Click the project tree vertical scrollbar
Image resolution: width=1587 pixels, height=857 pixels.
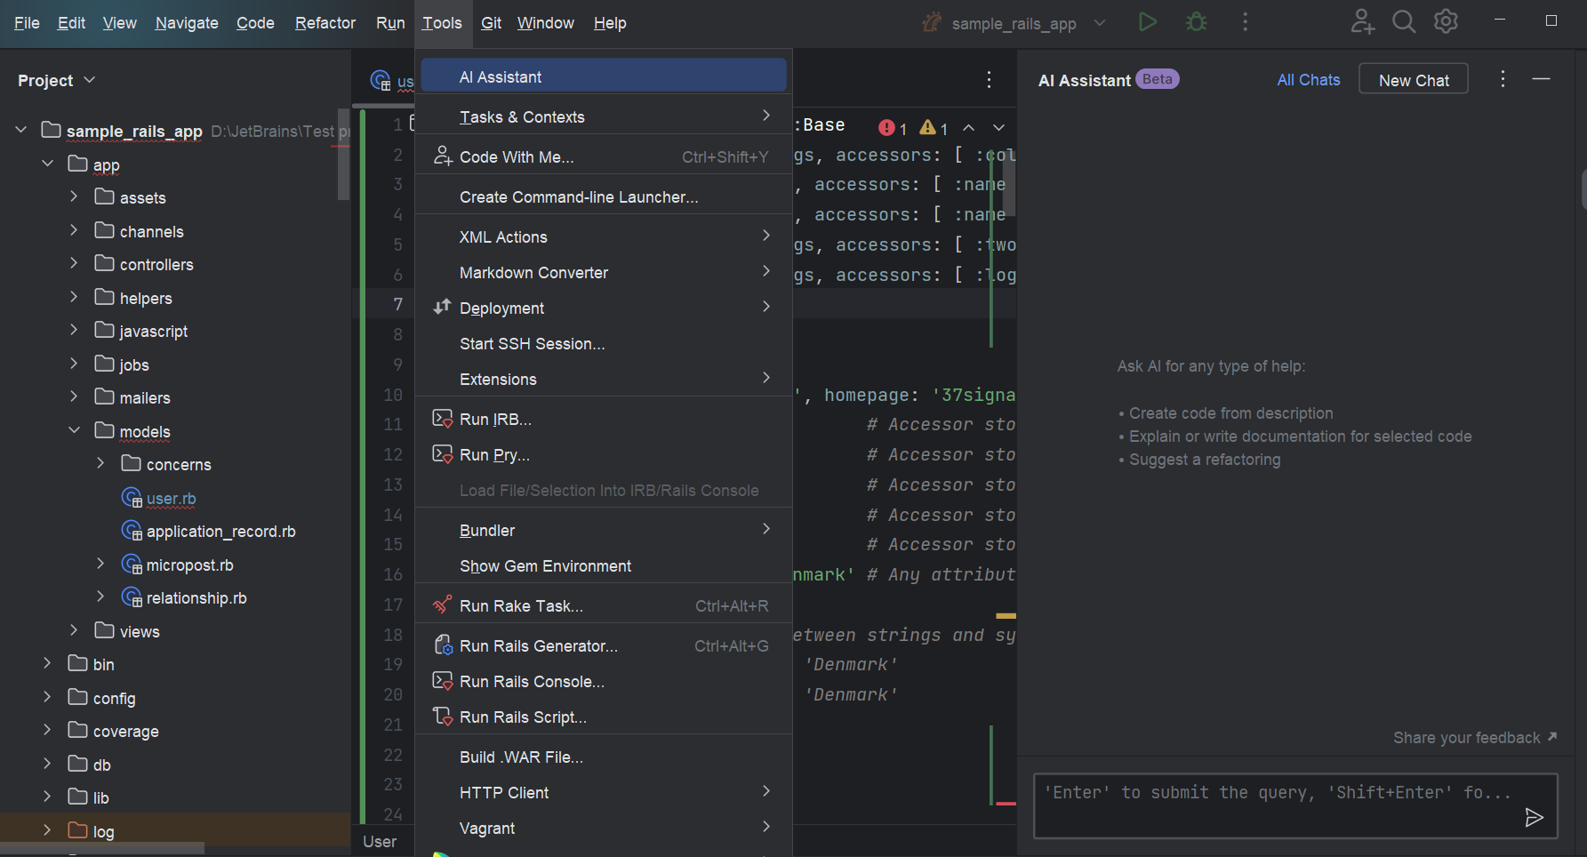343,155
